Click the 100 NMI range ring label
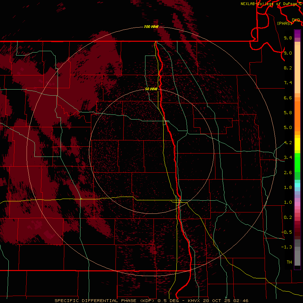 [x=151, y=27]
